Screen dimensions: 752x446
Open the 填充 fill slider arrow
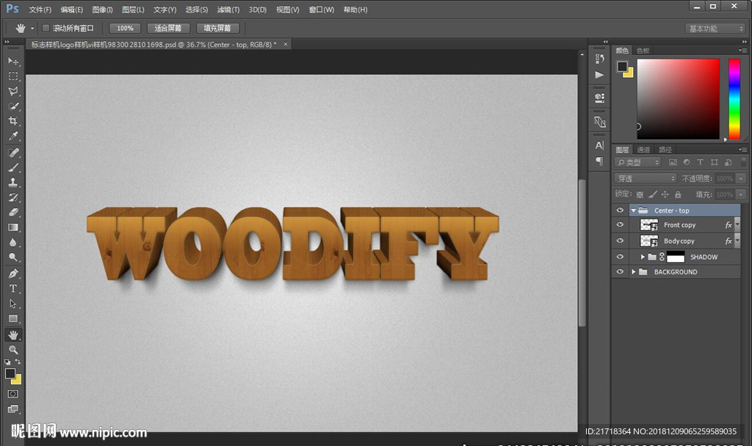(741, 194)
